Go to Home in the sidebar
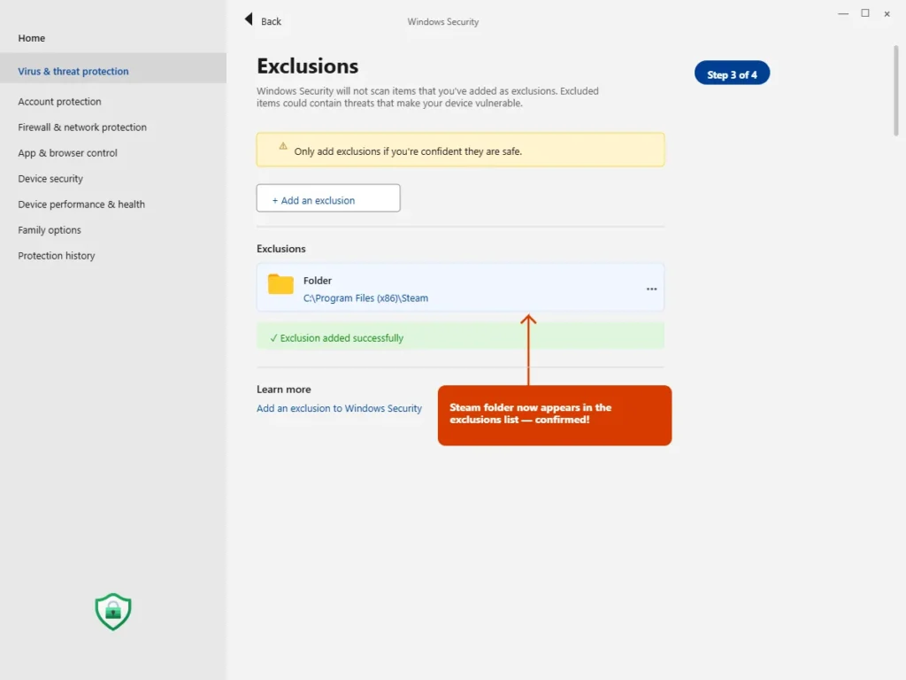The image size is (906, 680). (32, 38)
